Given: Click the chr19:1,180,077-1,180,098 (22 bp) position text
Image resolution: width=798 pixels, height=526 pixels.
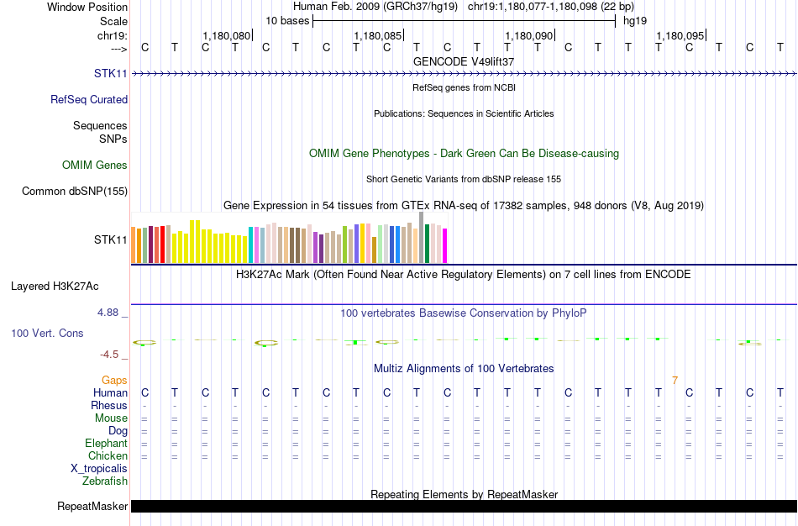Looking at the screenshot, I should pyautogui.click(x=551, y=7).
